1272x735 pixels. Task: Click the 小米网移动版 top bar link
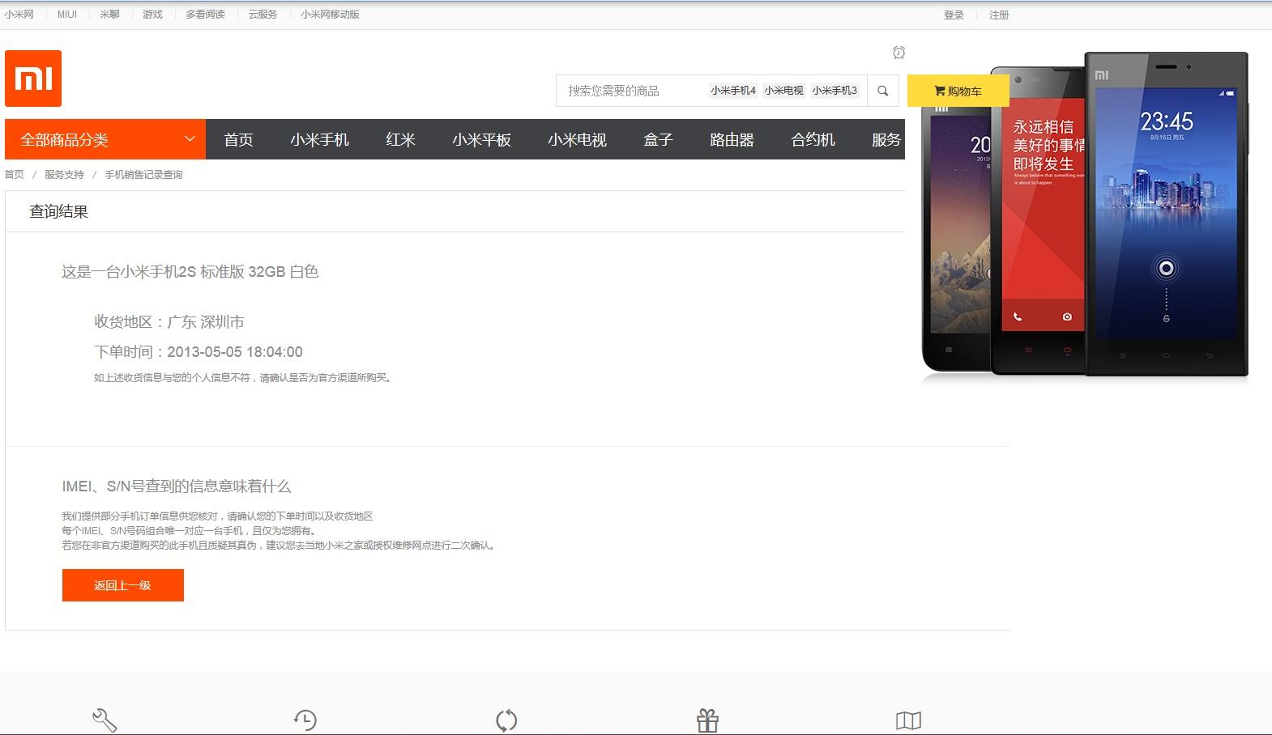click(x=330, y=15)
